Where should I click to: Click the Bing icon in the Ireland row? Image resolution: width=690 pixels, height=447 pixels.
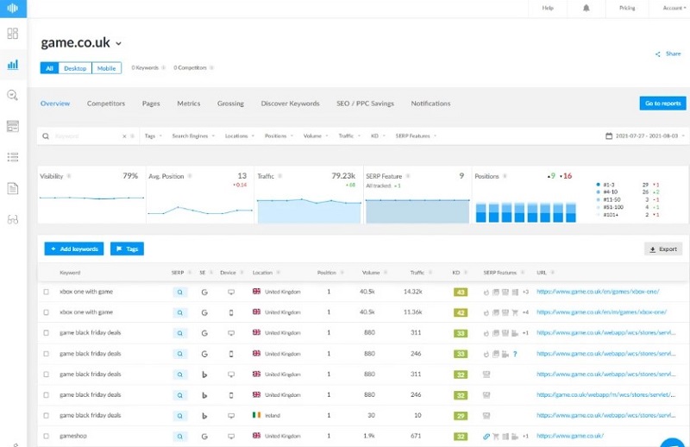tap(204, 416)
